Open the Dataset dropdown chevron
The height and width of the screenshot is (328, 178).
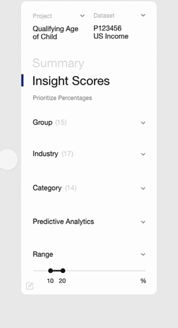(x=143, y=15)
